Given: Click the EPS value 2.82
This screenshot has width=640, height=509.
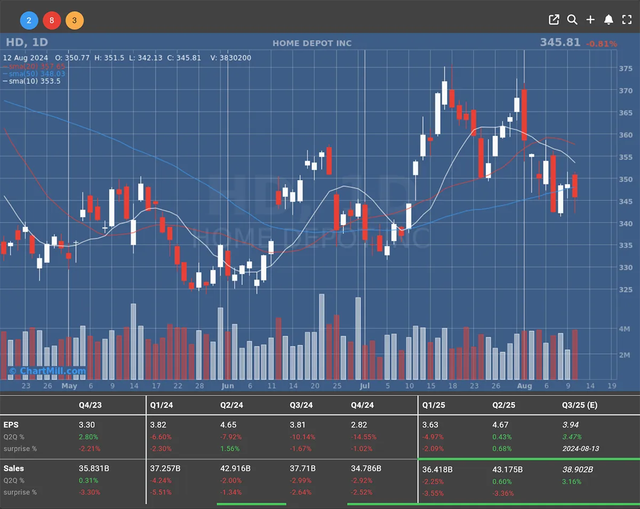Looking at the screenshot, I should pyautogui.click(x=359, y=425).
